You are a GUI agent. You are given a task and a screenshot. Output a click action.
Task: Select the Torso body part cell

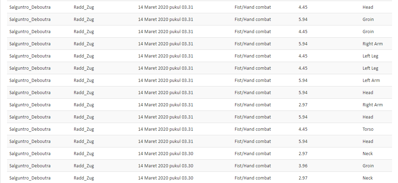tap(368, 129)
